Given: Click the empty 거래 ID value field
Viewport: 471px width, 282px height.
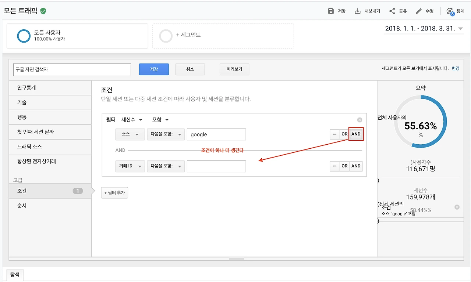Looking at the screenshot, I should pos(216,166).
